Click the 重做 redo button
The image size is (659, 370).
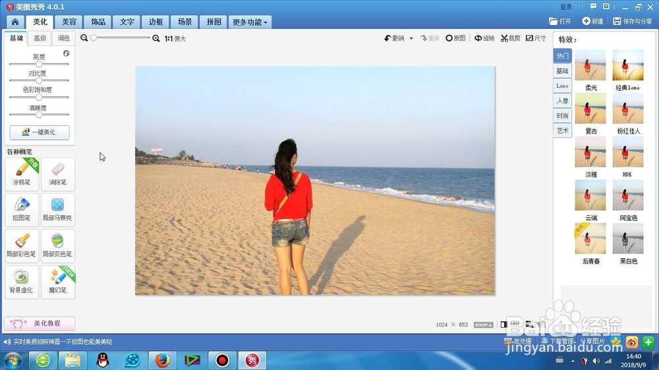[430, 38]
